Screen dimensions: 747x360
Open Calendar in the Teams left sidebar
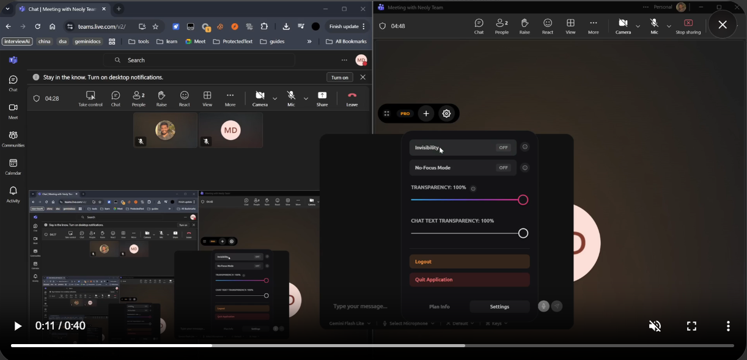coord(13,166)
